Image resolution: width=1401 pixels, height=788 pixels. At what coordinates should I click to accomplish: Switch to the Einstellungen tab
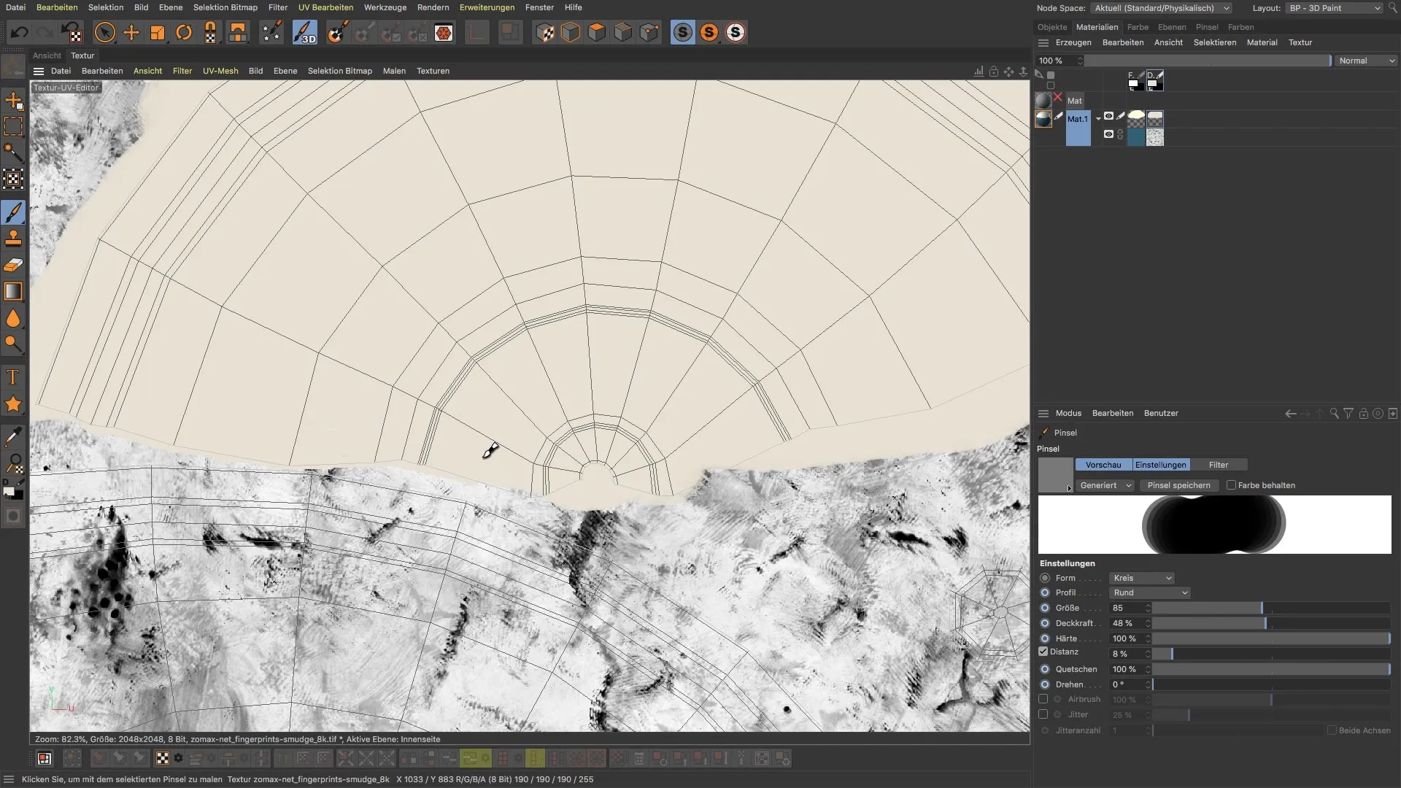(x=1160, y=465)
